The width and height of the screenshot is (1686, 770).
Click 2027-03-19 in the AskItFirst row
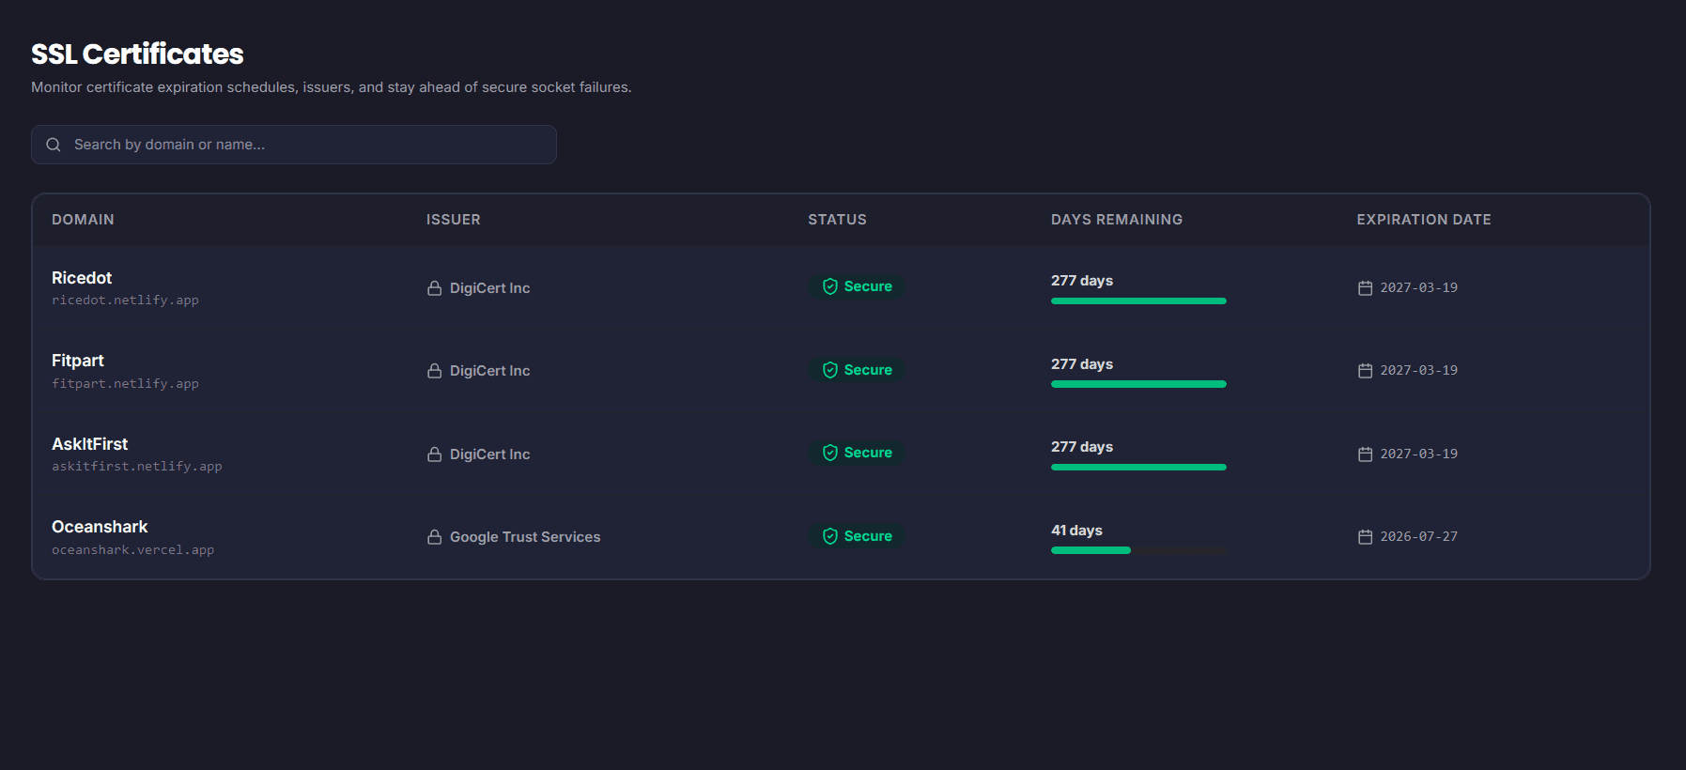click(1419, 454)
